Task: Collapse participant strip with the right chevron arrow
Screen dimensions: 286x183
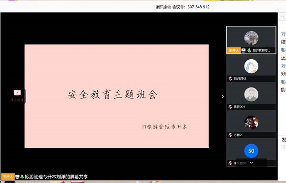Action: (223, 97)
